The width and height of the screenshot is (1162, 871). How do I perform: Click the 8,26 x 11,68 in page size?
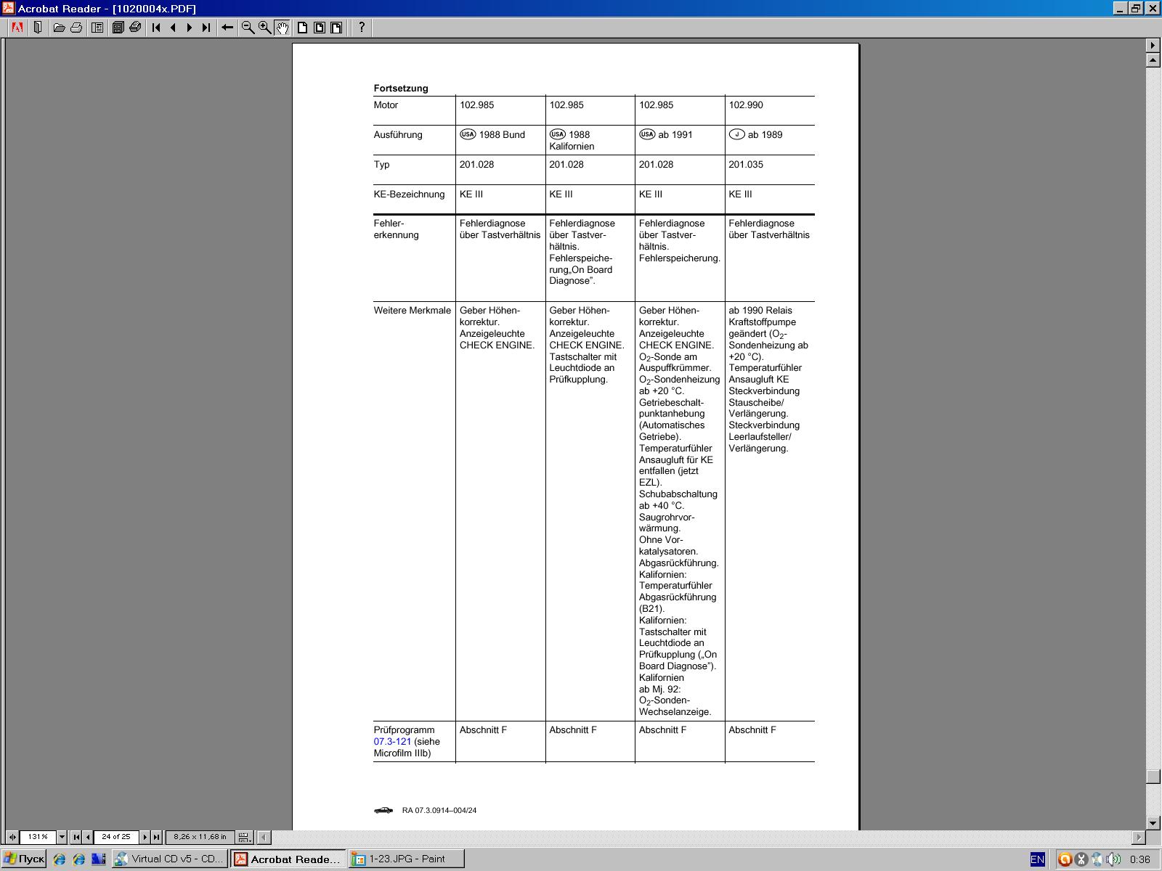coord(200,837)
